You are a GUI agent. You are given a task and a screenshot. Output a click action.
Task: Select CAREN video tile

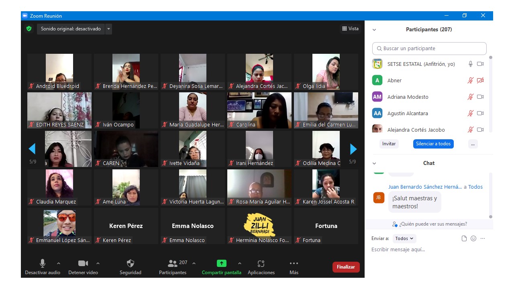click(x=126, y=149)
